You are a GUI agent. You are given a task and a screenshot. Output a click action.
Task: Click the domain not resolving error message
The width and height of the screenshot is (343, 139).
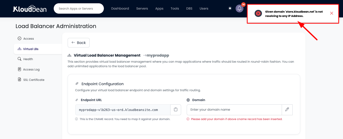(x=294, y=14)
